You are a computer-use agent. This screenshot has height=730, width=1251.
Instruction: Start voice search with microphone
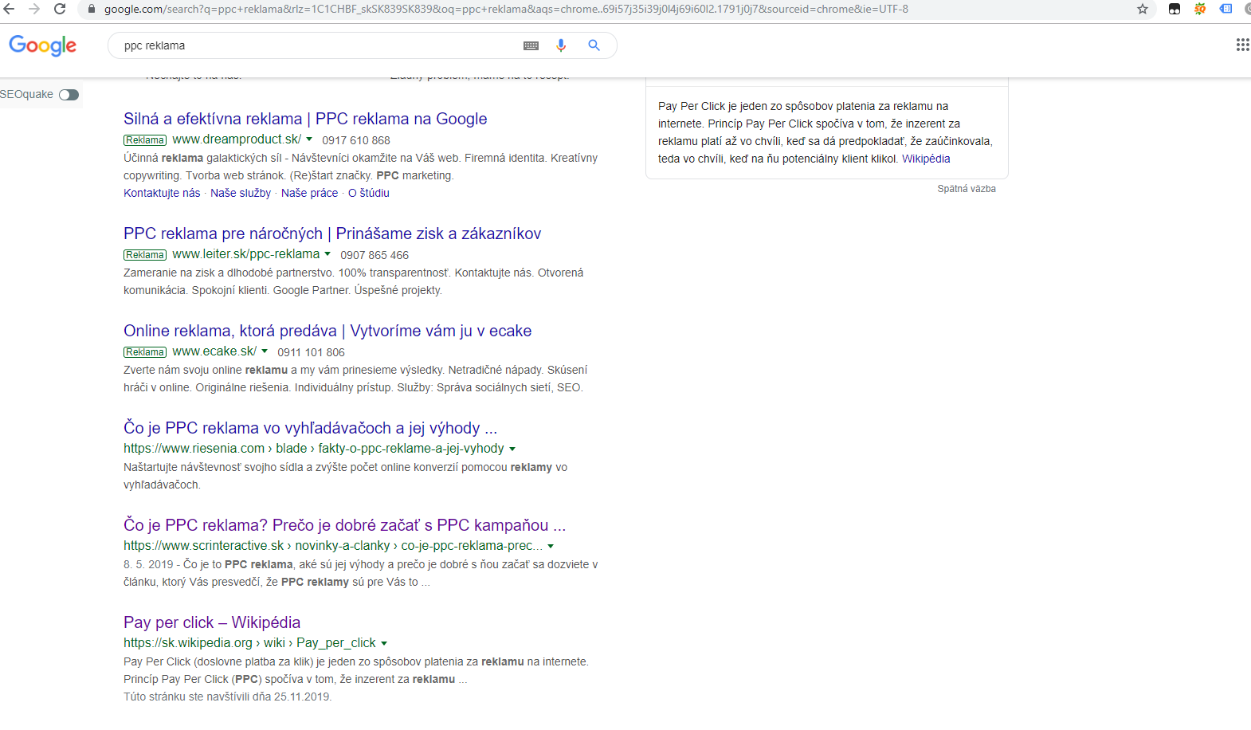(x=561, y=45)
